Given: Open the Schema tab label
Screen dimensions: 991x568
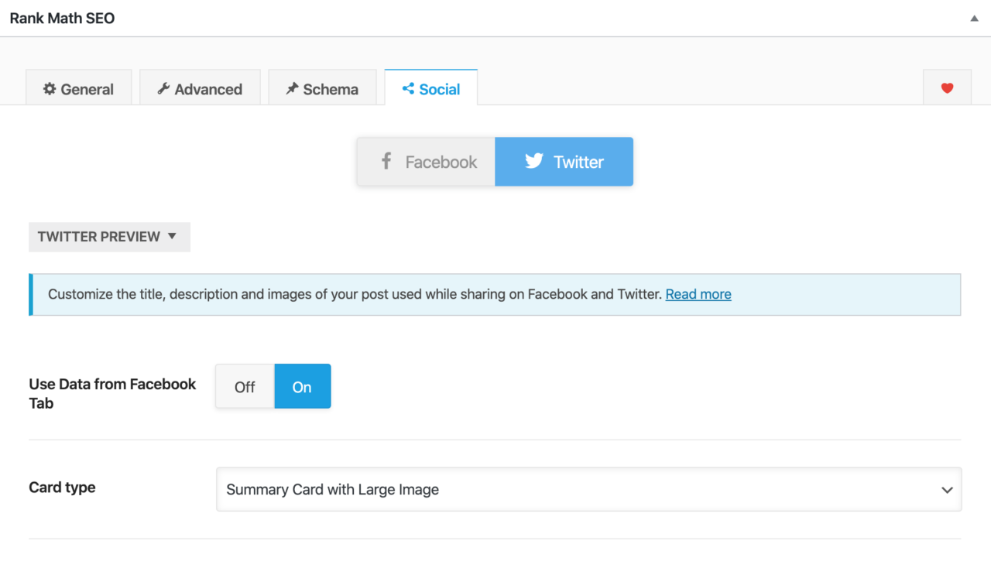Looking at the screenshot, I should point(331,90).
